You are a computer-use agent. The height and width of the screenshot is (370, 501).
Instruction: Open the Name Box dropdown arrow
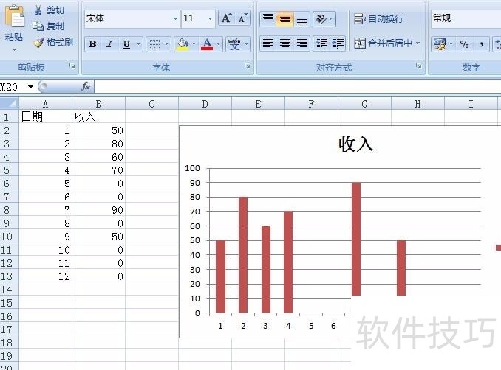pyautogui.click(x=30, y=87)
